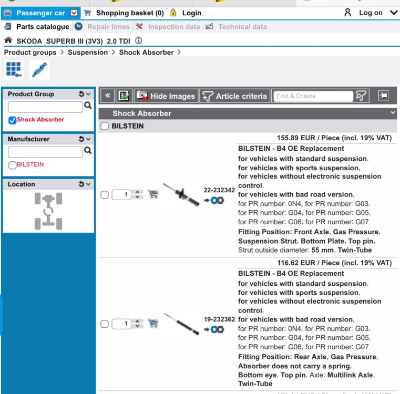Decrease quantity for article 22-232342
This screenshot has height=394, width=400.
[138, 197]
